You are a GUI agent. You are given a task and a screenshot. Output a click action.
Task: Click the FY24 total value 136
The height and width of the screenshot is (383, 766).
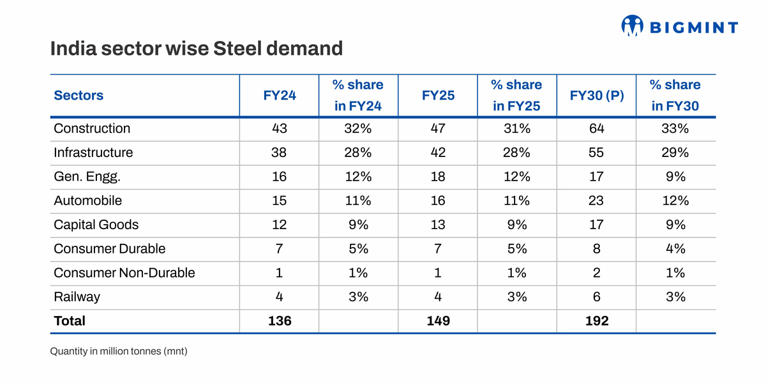coord(280,321)
